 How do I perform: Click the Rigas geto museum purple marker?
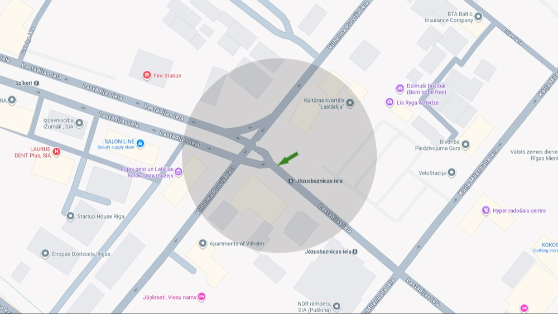coord(179,171)
